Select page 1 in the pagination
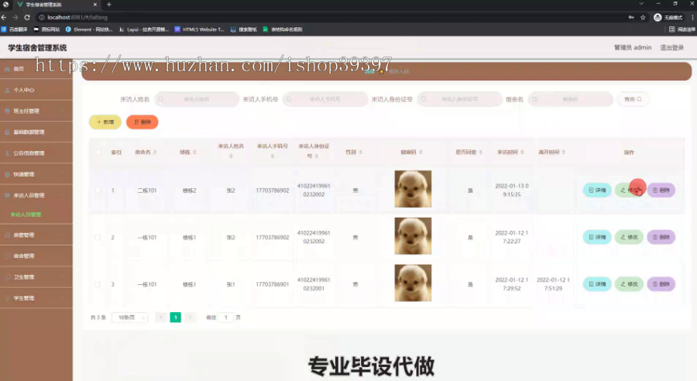 (176, 317)
